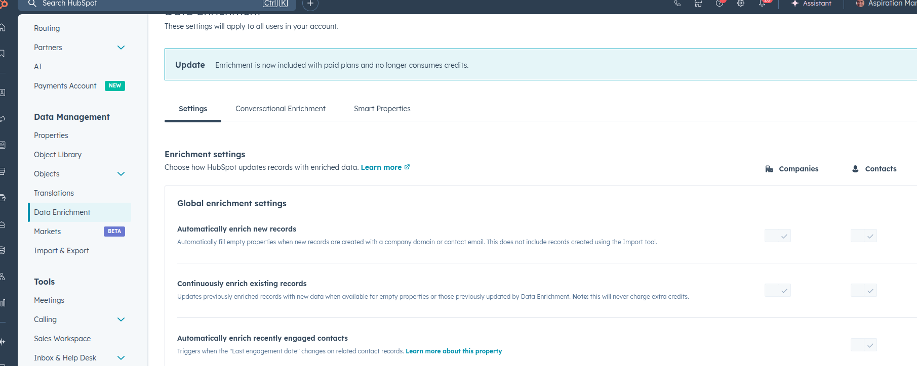
Task: Open Import & Export in sidebar
Action: pos(61,251)
